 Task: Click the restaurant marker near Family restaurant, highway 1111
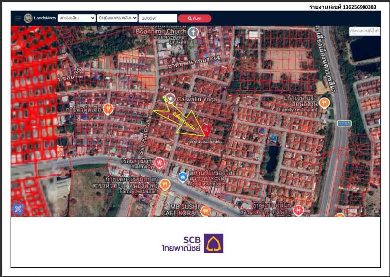pos(324,102)
